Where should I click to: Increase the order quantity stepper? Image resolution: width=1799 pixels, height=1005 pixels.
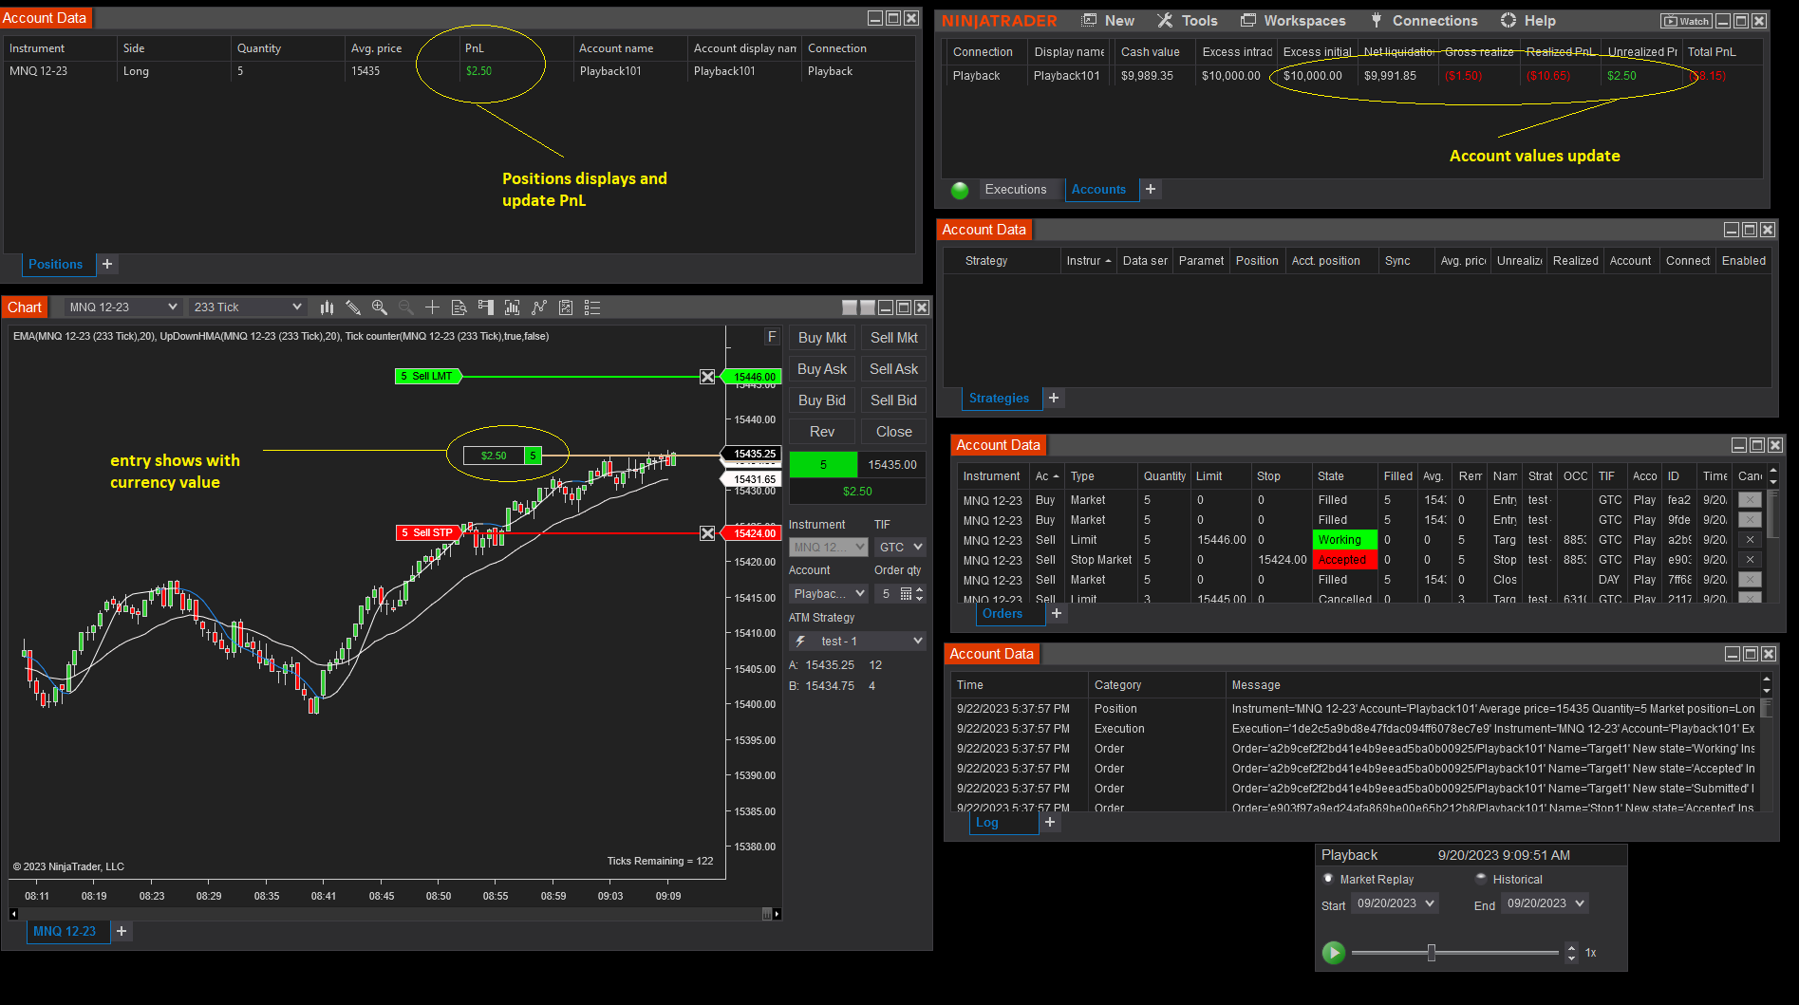[x=919, y=590]
